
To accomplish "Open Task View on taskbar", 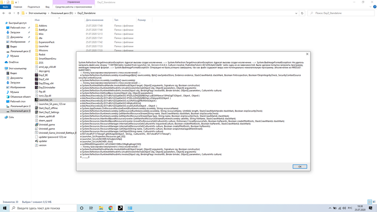I will pyautogui.click(x=91, y=208).
